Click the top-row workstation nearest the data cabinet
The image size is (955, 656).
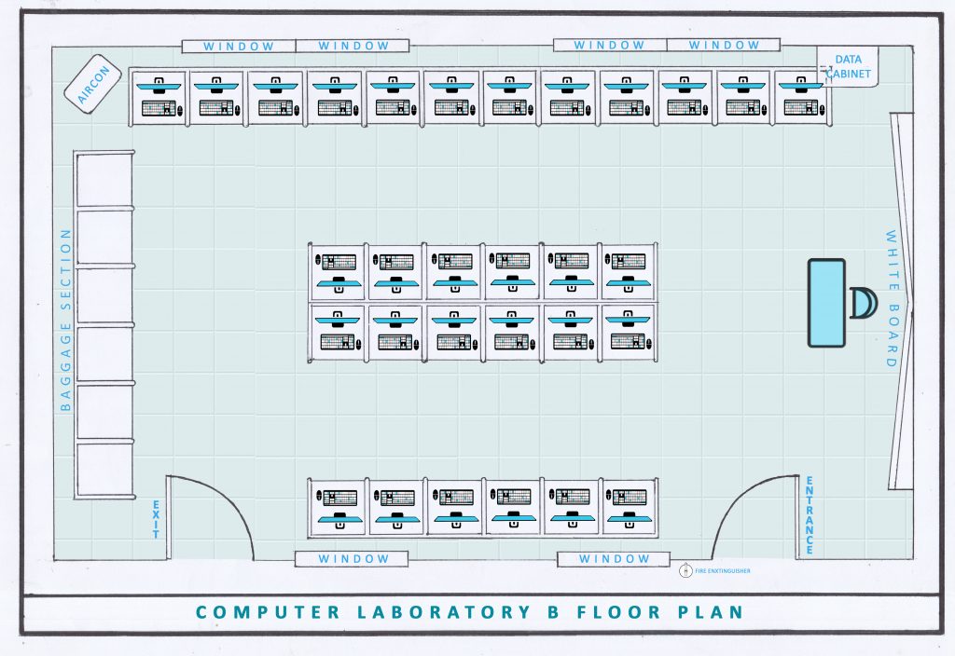pos(801,98)
